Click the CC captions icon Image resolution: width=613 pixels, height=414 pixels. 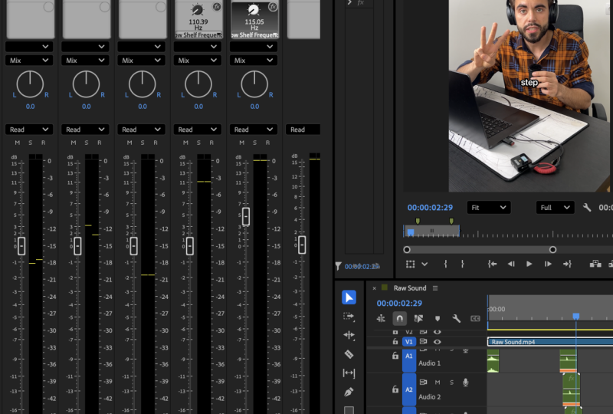(x=475, y=318)
